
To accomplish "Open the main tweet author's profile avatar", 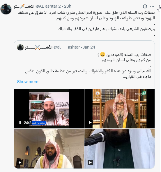I will 6,9.
